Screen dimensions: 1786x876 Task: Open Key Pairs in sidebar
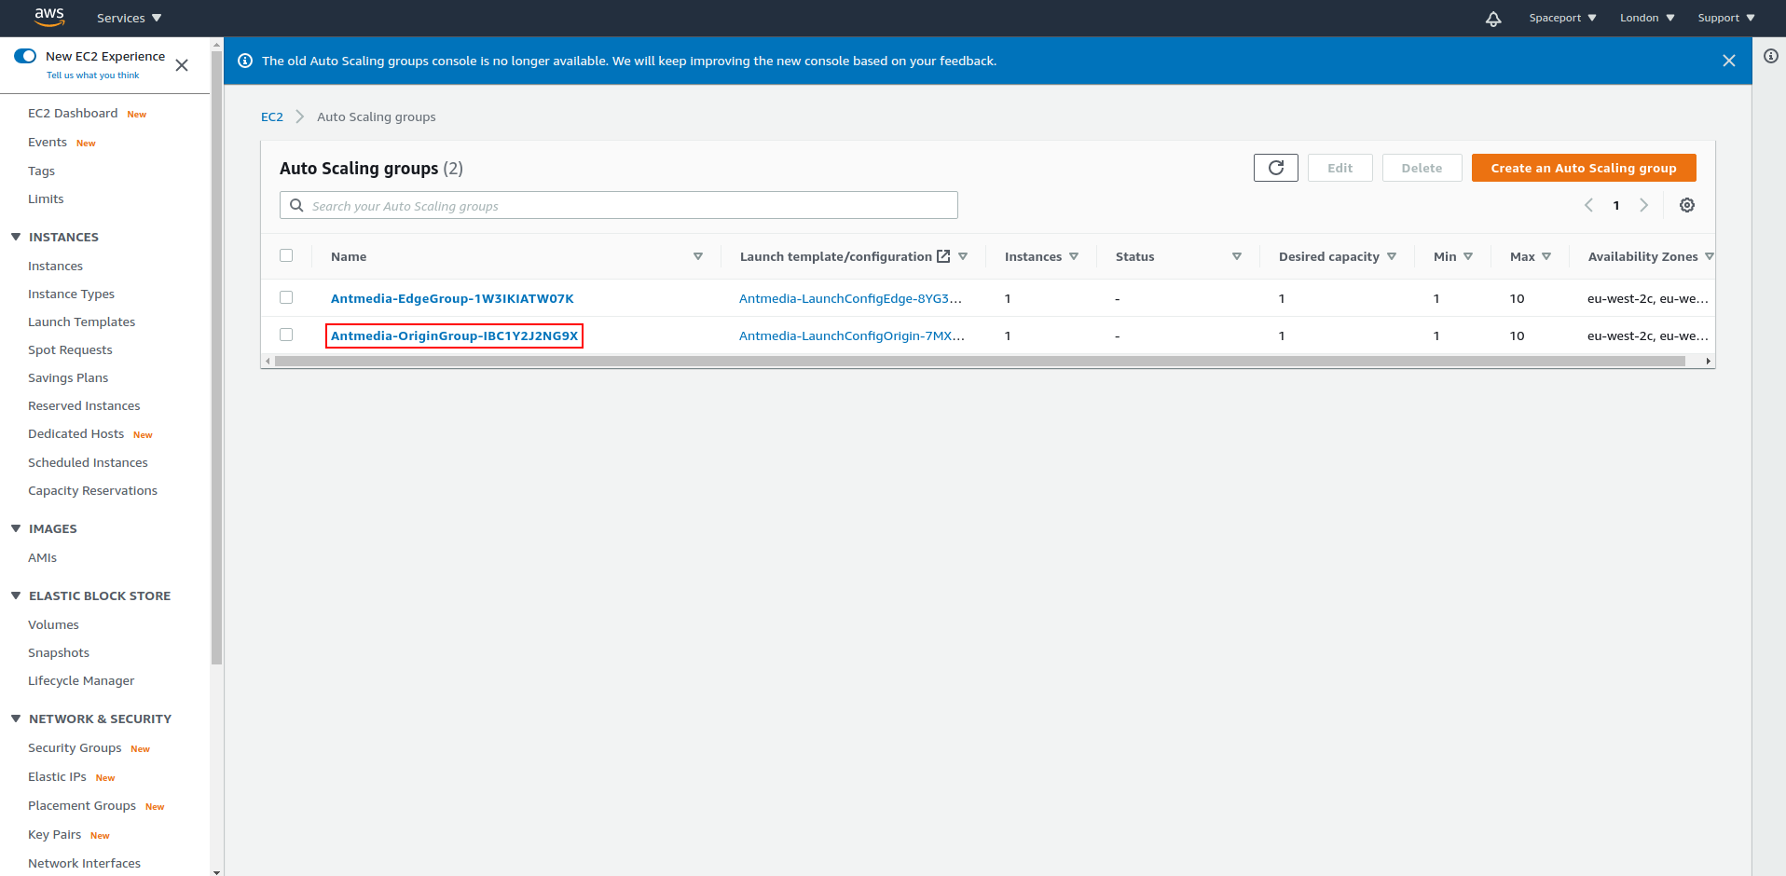pyautogui.click(x=54, y=834)
